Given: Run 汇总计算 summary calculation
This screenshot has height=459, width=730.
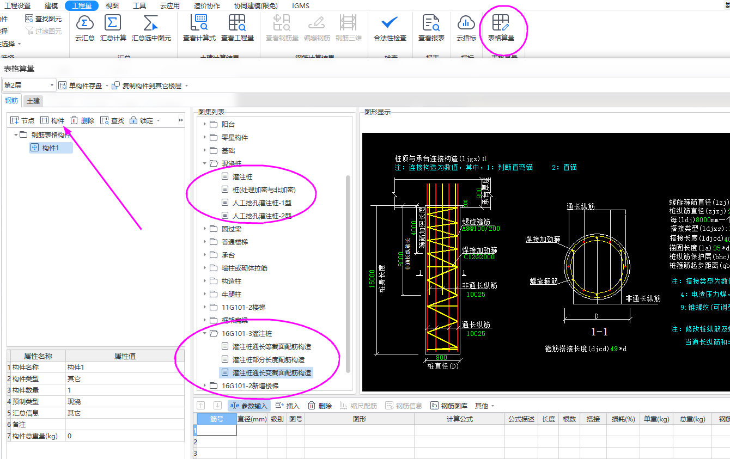Looking at the screenshot, I should 113,28.
